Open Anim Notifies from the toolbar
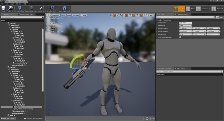Screen dimensions: 224x121 [x=20, y=9]
